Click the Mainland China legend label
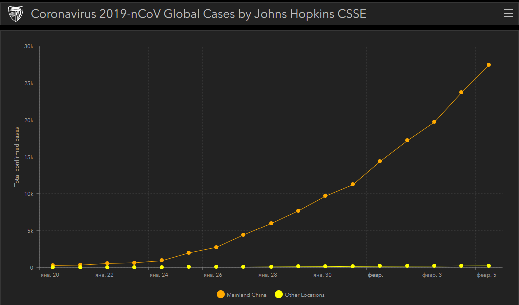 pyautogui.click(x=246, y=295)
